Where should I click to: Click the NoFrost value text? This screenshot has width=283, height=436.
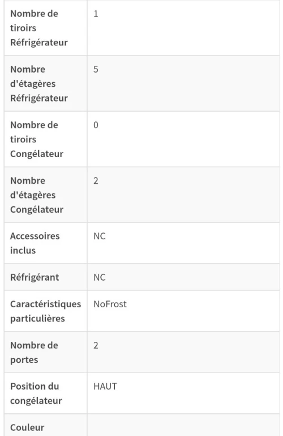click(x=110, y=304)
